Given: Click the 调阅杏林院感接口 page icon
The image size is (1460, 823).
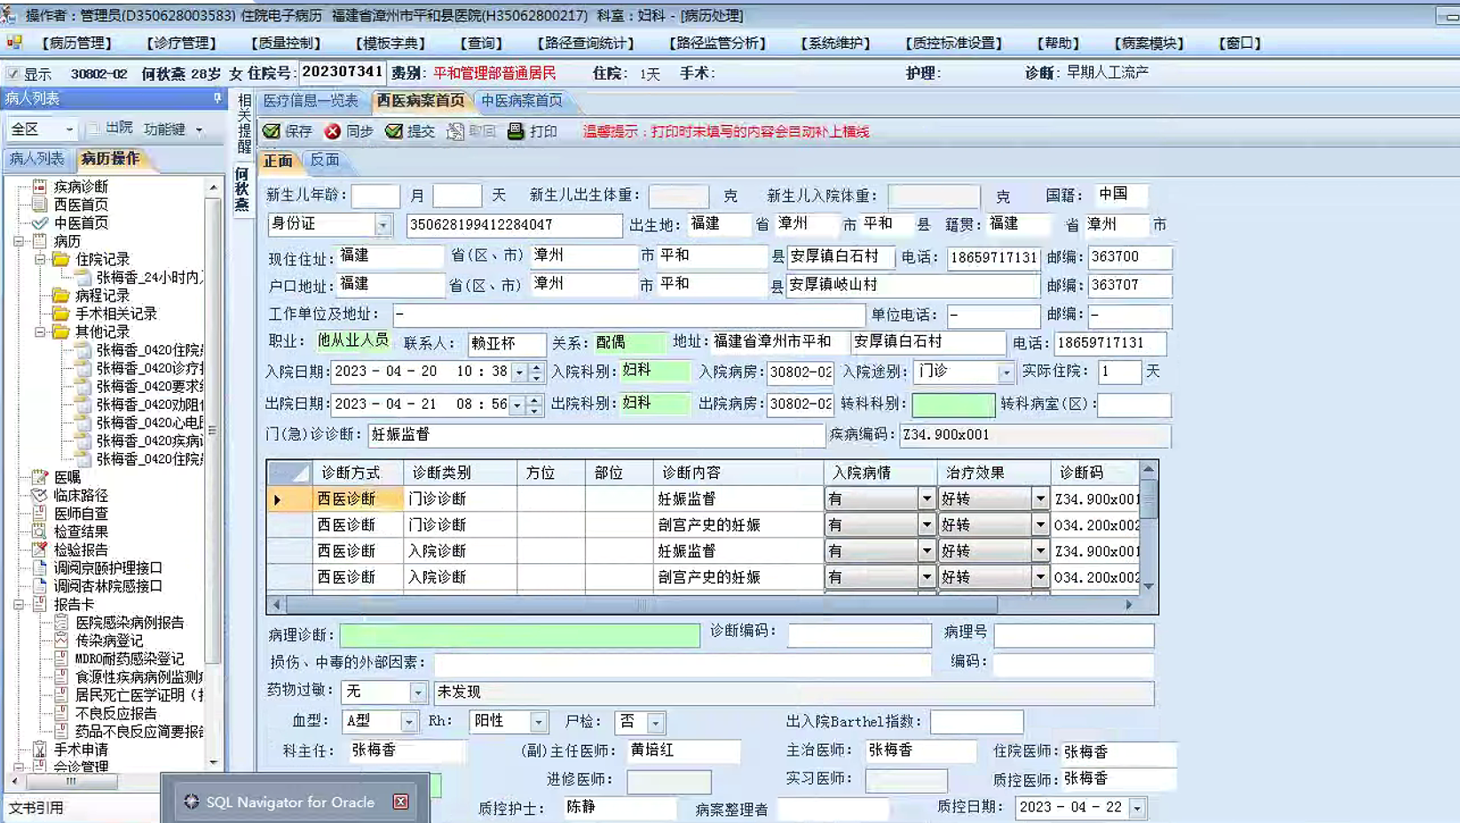Looking at the screenshot, I should click(x=40, y=586).
